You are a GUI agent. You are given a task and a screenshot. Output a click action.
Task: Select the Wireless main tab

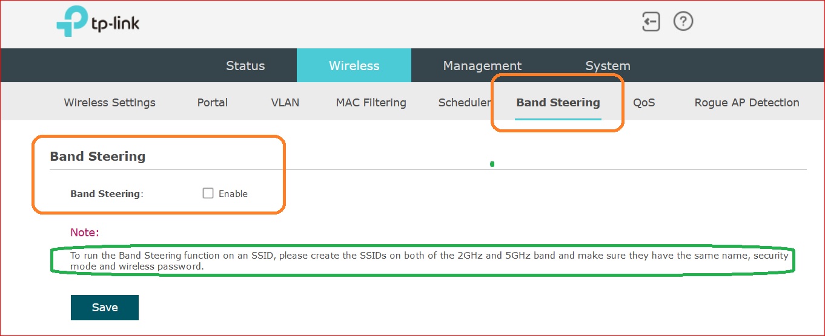click(354, 66)
